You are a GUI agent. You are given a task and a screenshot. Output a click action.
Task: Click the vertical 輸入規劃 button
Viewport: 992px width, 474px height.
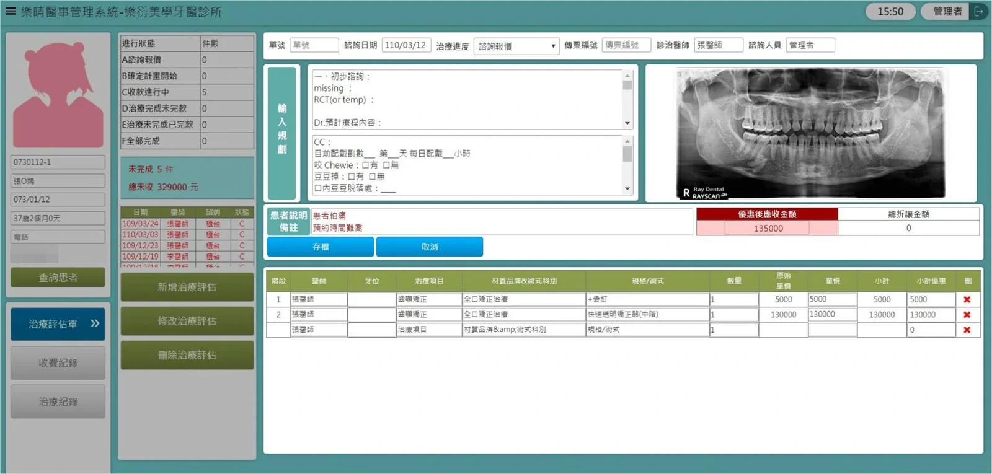(x=282, y=133)
